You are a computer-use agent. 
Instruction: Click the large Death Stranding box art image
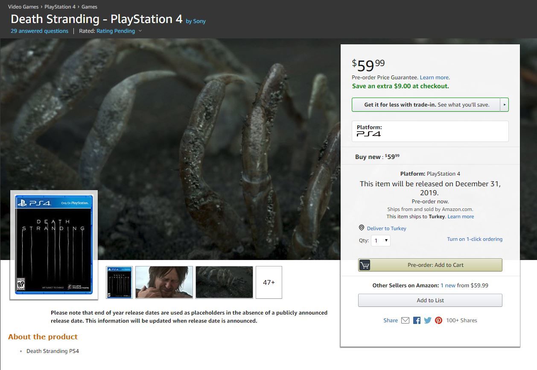coord(54,245)
